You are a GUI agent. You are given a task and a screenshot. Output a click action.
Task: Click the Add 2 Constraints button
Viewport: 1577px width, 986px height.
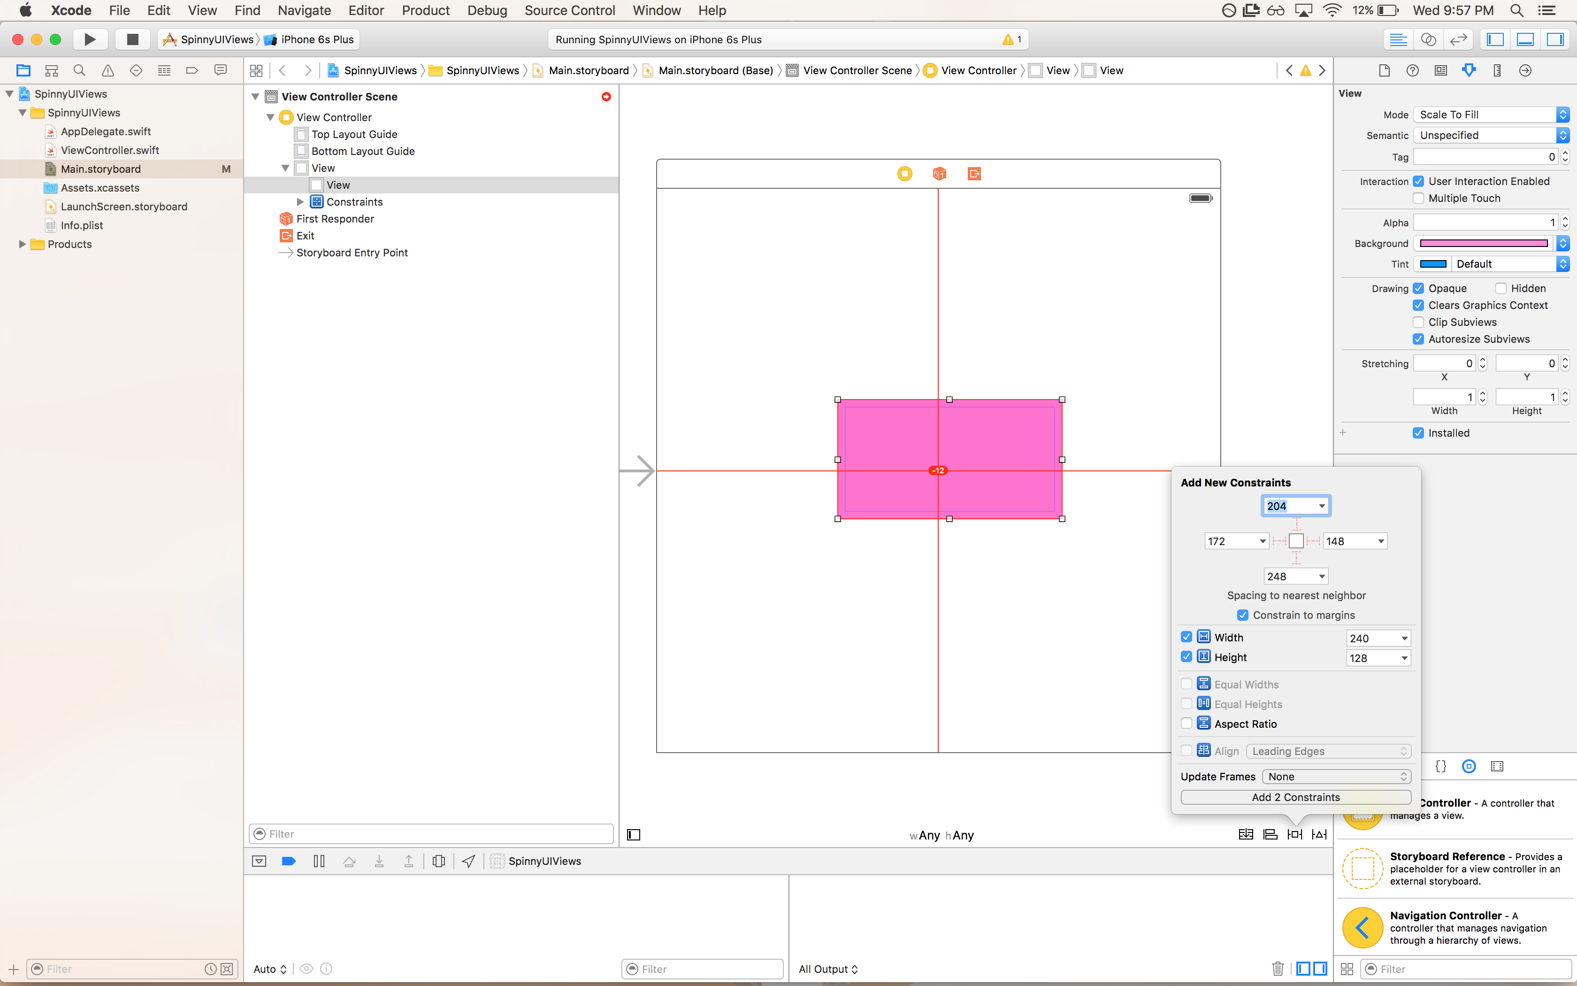tap(1295, 798)
